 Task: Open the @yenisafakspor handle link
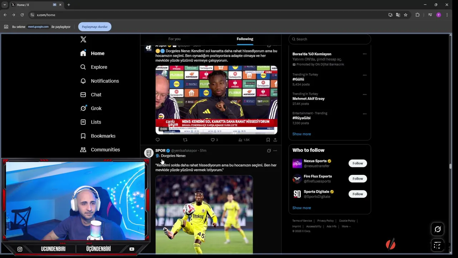pyautogui.click(x=184, y=150)
